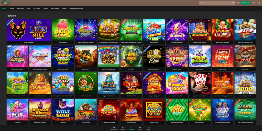Launch the Ape Rulez game
Viewport: 262px width, 131px height.
[131, 58]
